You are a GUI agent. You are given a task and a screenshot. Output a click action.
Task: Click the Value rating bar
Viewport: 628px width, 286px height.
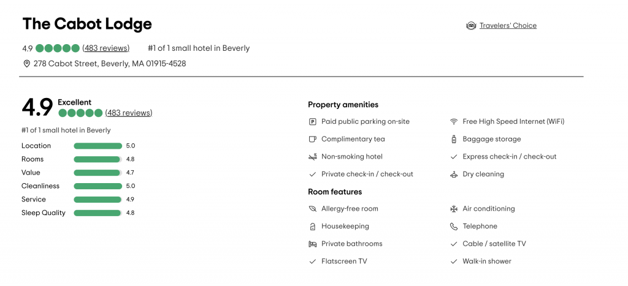tap(98, 173)
